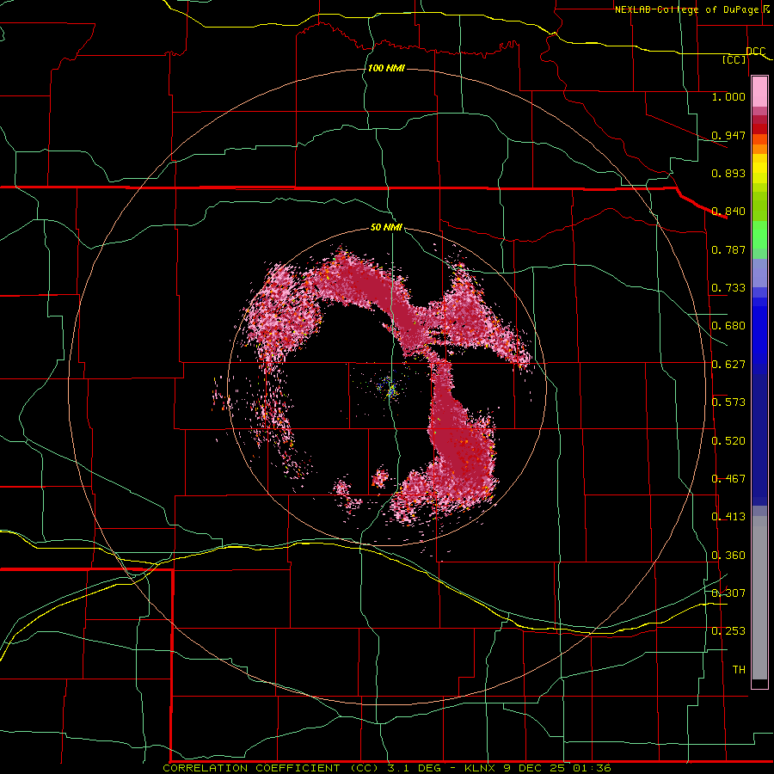Click the 0.253 scale value
The height and width of the screenshot is (774, 774).
tap(728, 631)
